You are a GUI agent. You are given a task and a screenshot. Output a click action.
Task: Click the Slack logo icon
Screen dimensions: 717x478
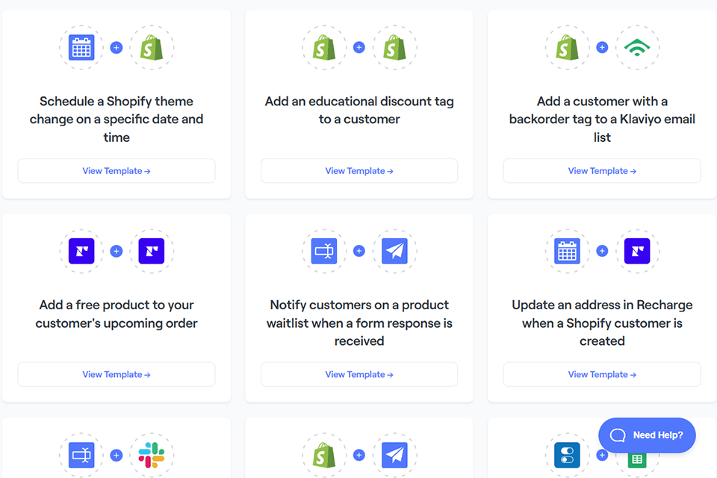tap(152, 455)
